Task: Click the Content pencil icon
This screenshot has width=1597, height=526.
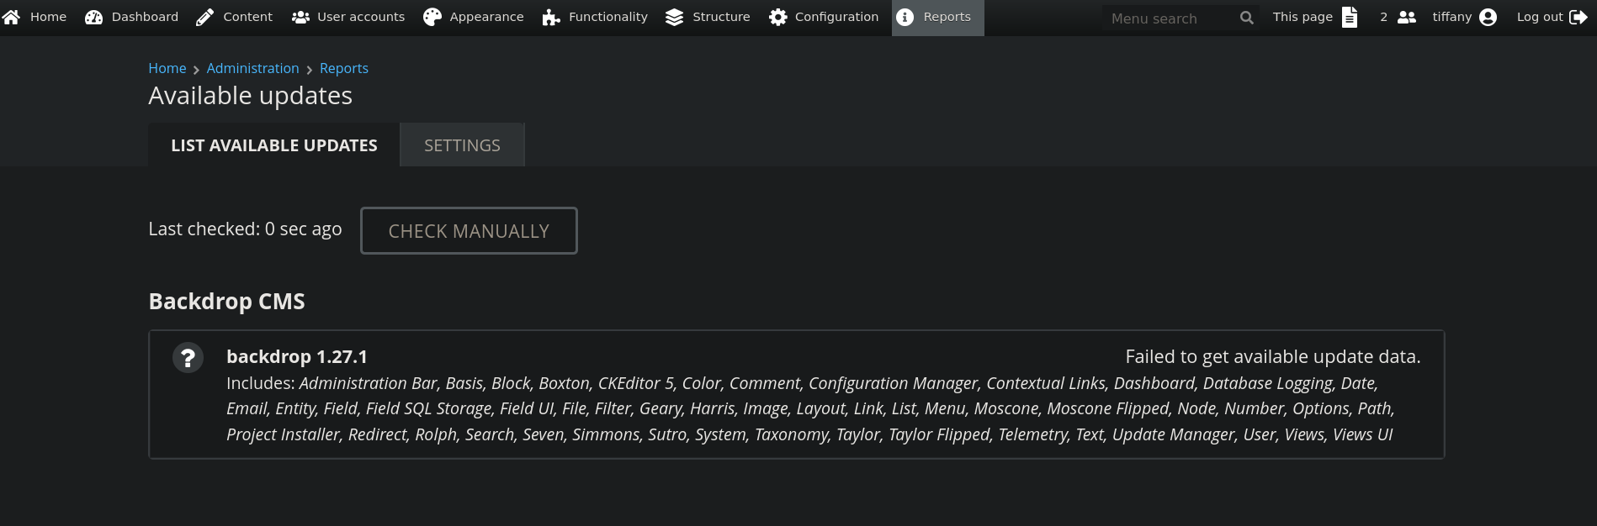Action: (x=204, y=18)
